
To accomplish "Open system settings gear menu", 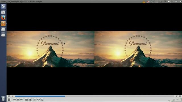I will [x=180, y=2].
